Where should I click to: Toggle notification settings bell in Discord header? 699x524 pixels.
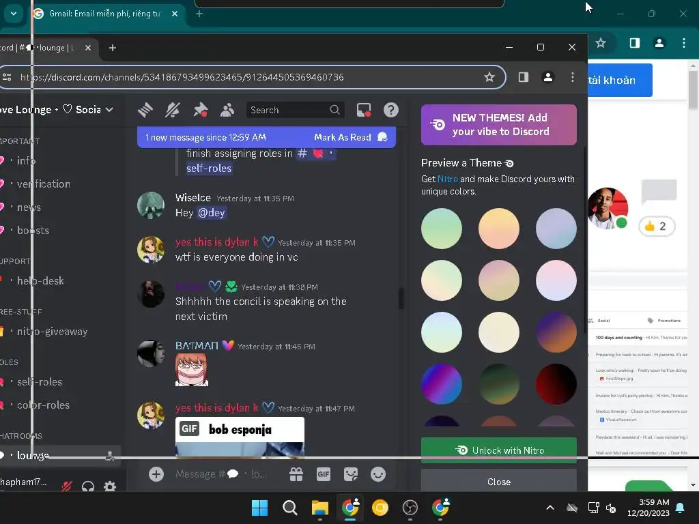click(x=173, y=110)
